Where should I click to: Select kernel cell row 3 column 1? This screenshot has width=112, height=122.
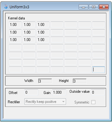point(15,40)
